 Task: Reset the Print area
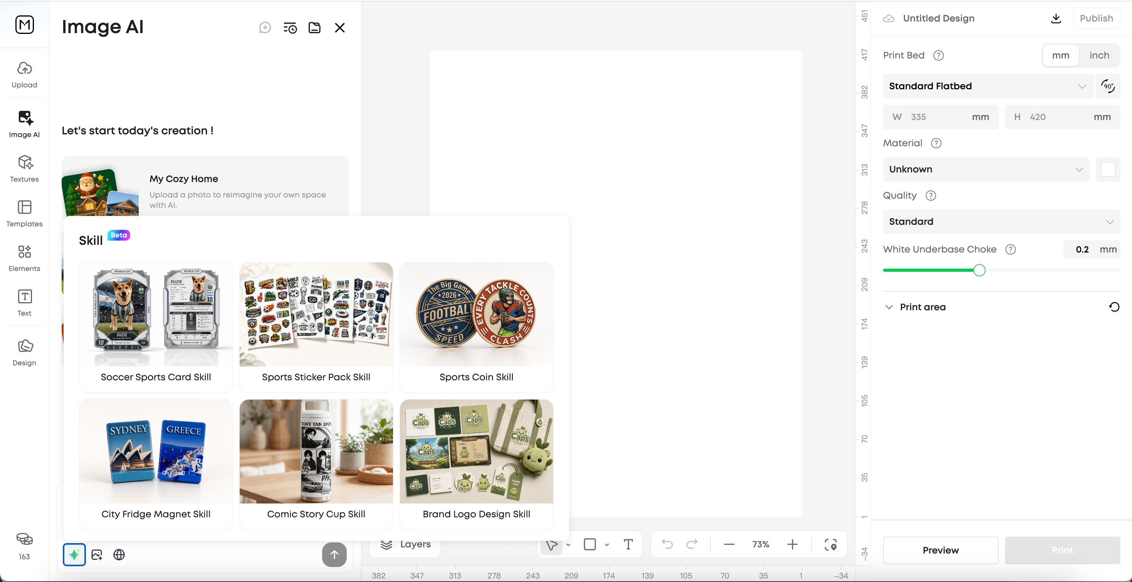point(1114,307)
